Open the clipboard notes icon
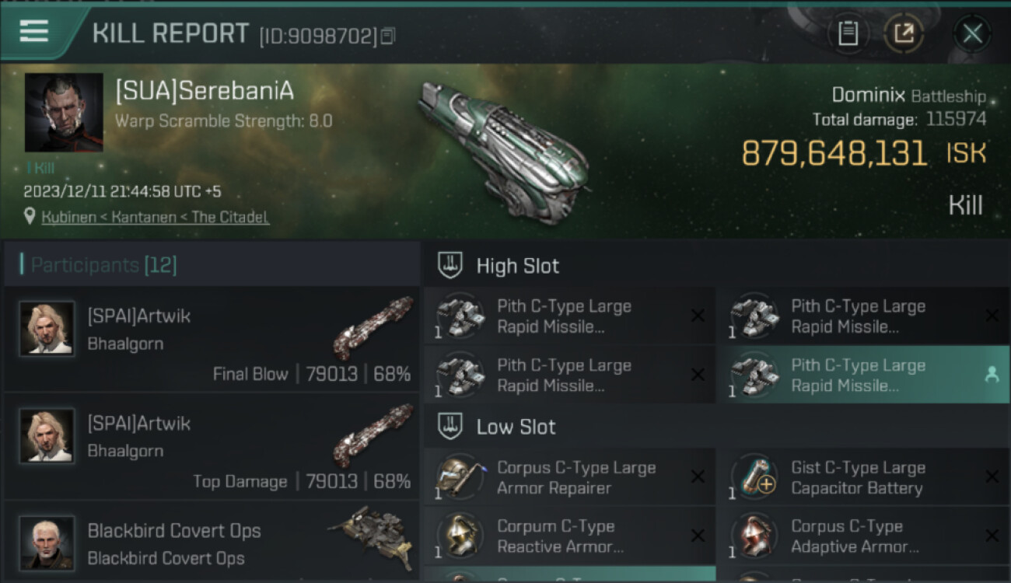The height and width of the screenshot is (583, 1011). 848,33
